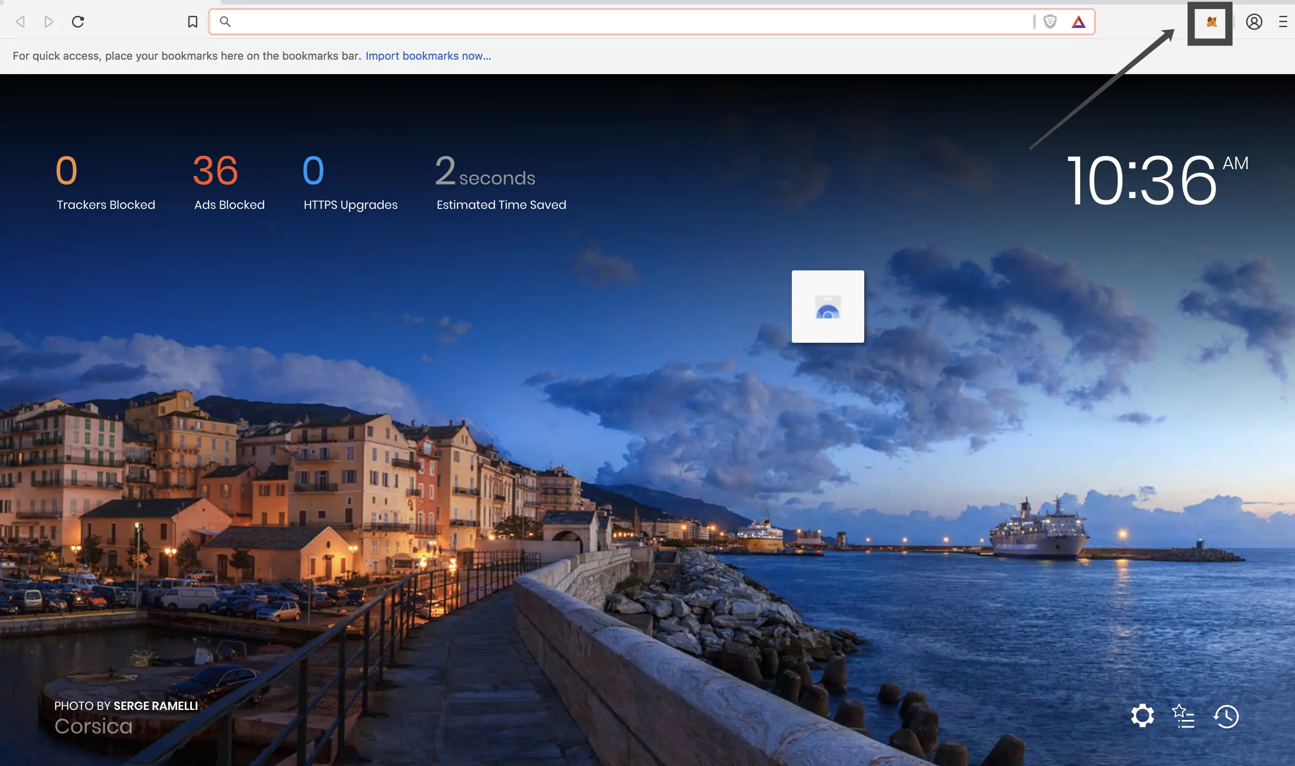Open new tab settings gear
The height and width of the screenshot is (766, 1295).
[x=1142, y=716]
